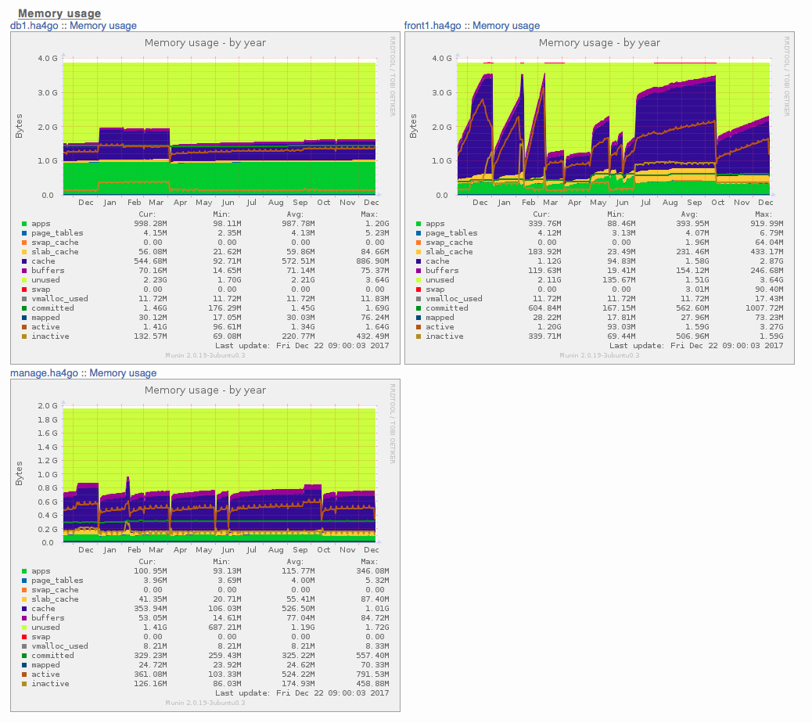This screenshot has width=812, height=723.
Task: Click the Memory usage page heading
Action: (59, 13)
